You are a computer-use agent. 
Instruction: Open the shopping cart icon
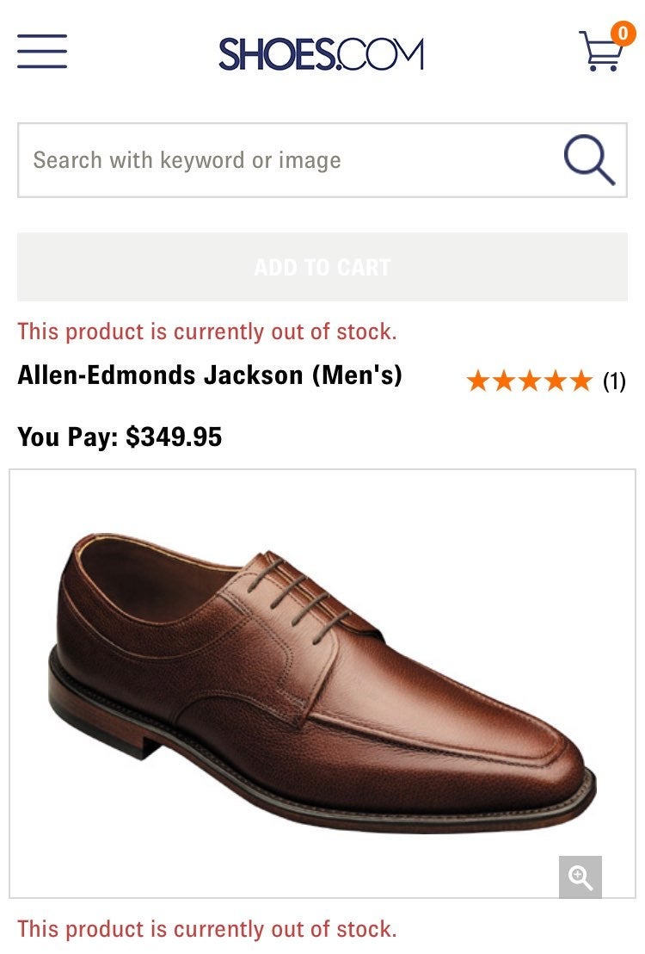[600, 51]
